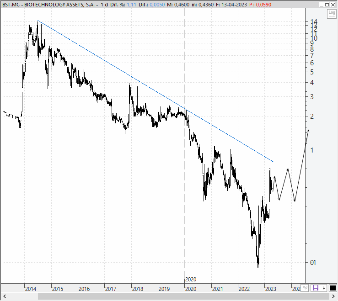The image size is (338, 301).
Task: Click the 01 price axis label
Action: coord(313,263)
